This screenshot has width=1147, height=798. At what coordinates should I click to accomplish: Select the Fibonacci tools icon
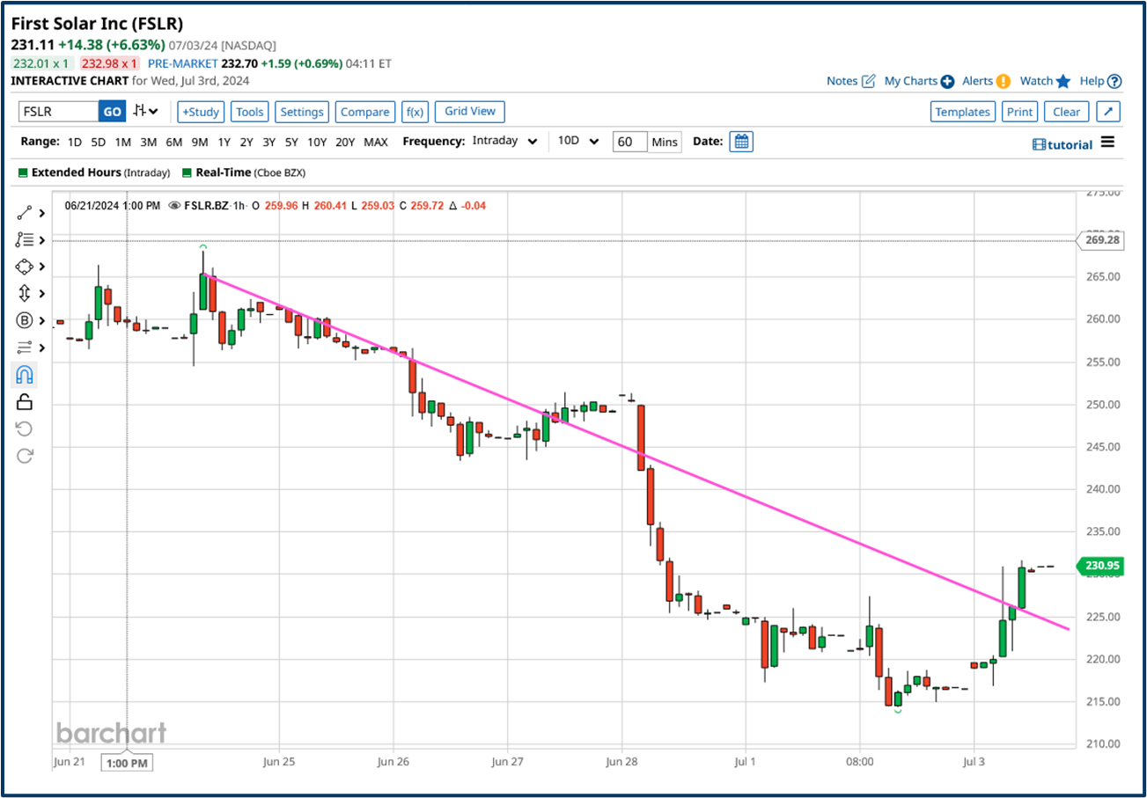[x=24, y=239]
